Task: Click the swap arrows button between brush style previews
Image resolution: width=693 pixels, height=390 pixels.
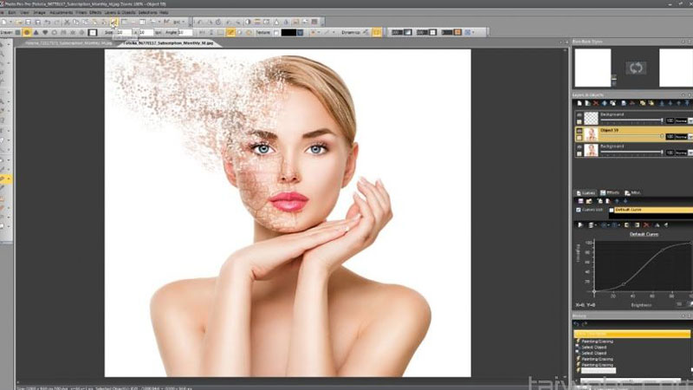Action: click(636, 68)
